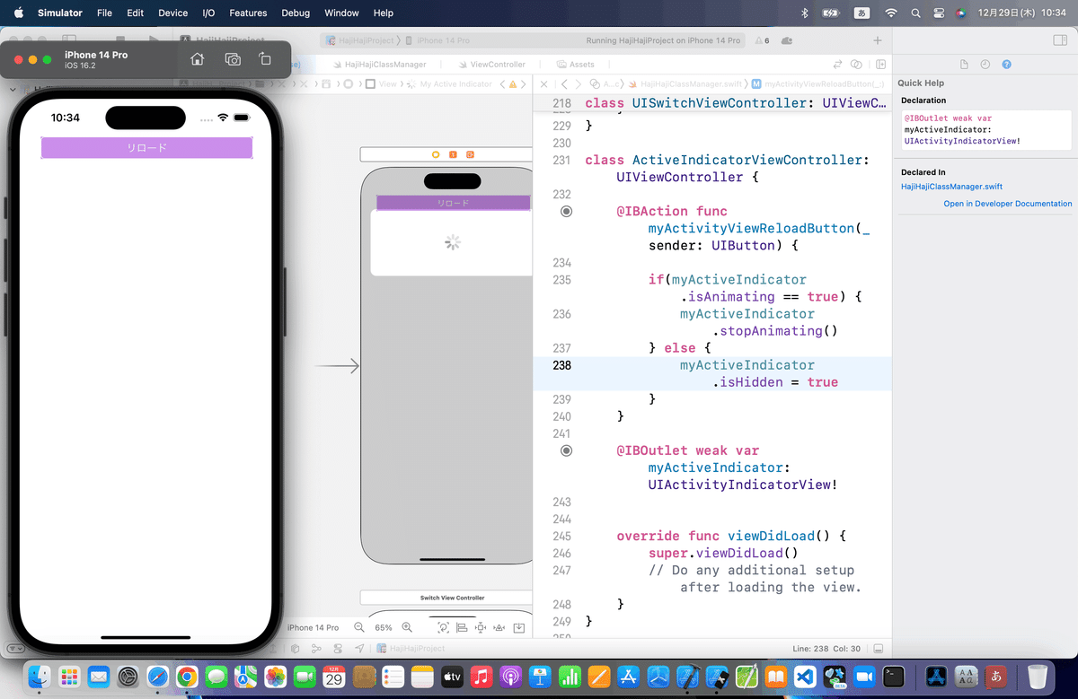This screenshot has height=699, width=1078.
Task: Open the Device menu
Action: pos(172,13)
